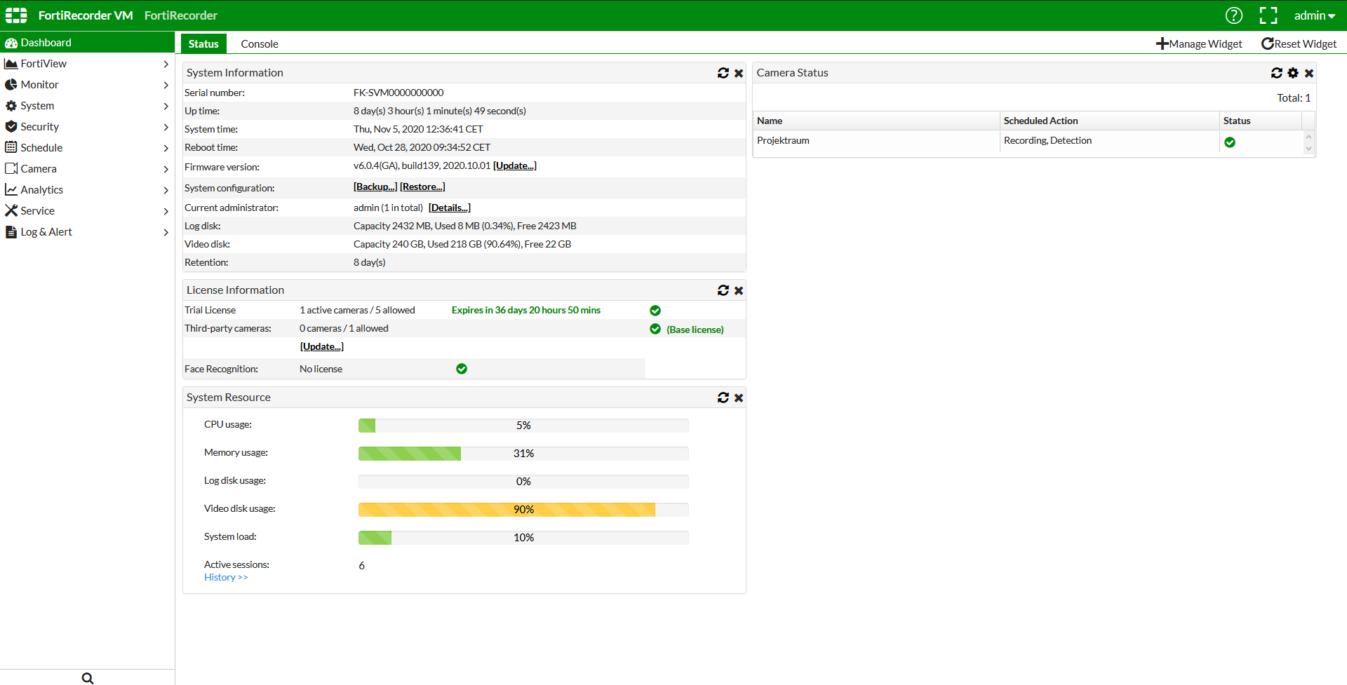Click the FortiView chart icon
The image size is (1347, 685).
(x=11, y=64)
